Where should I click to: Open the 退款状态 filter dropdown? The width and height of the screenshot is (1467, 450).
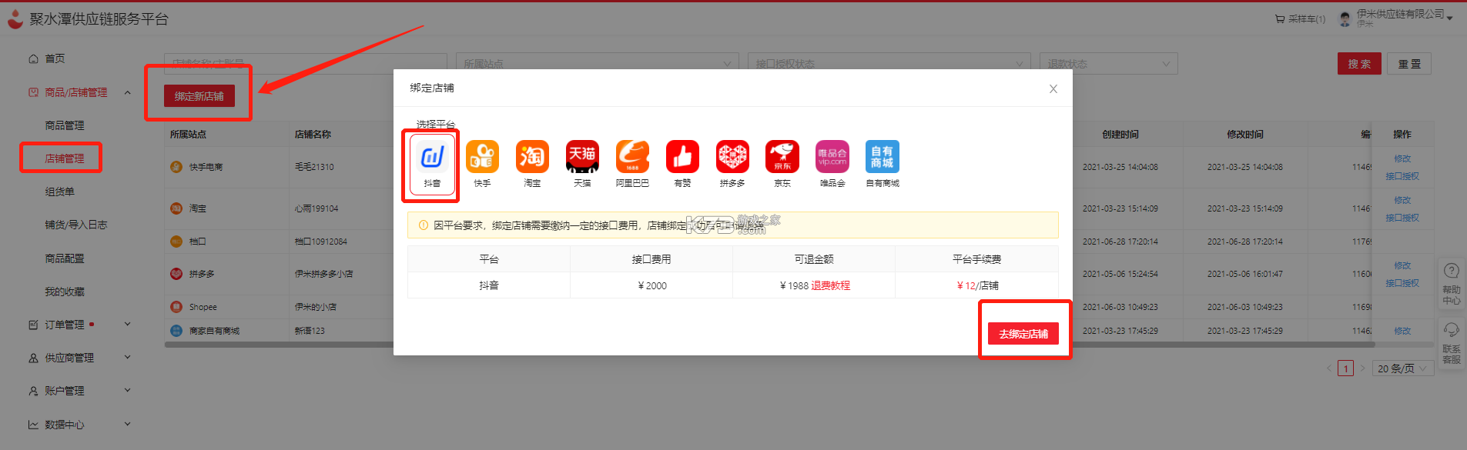[1109, 64]
